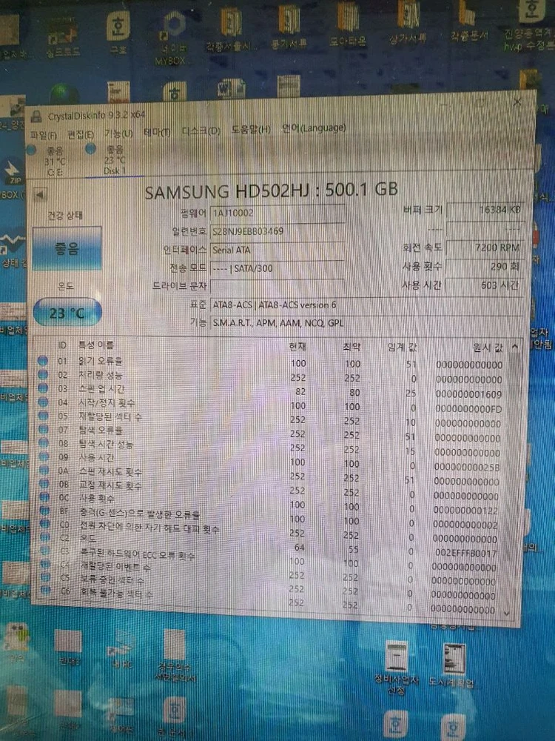555x741 pixels.
Task: Click the power on count field 290 회
Action: pyautogui.click(x=485, y=267)
